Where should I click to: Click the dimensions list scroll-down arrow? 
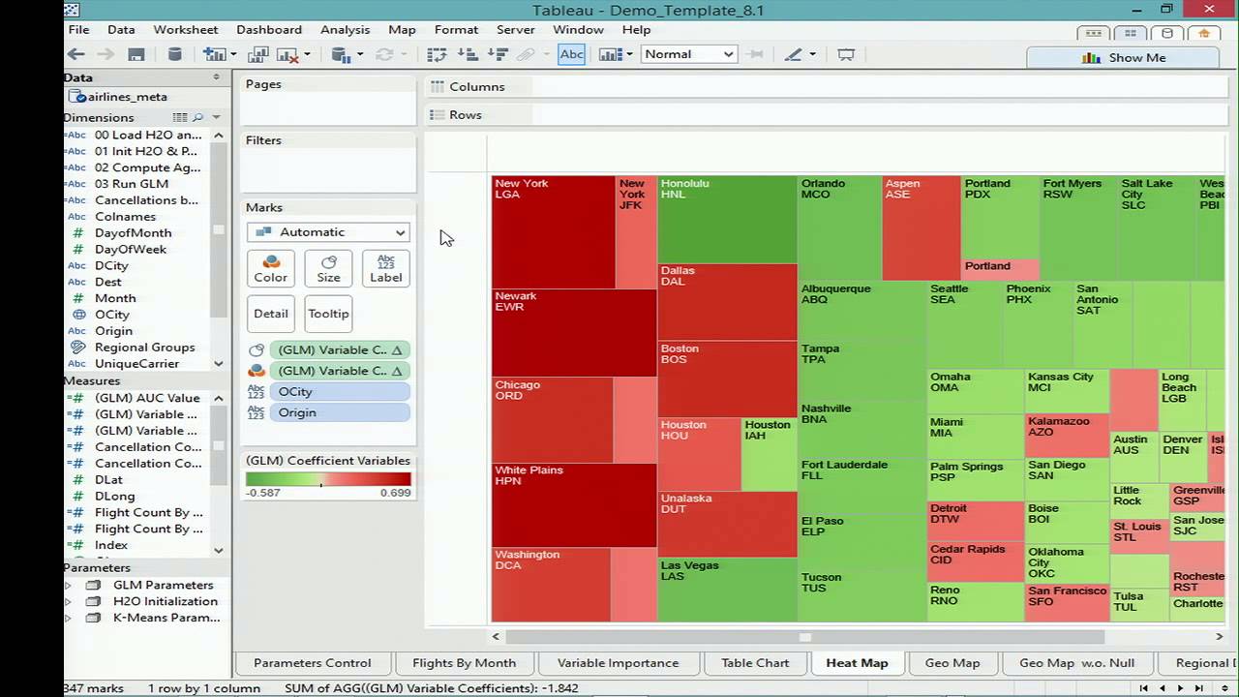(x=219, y=364)
